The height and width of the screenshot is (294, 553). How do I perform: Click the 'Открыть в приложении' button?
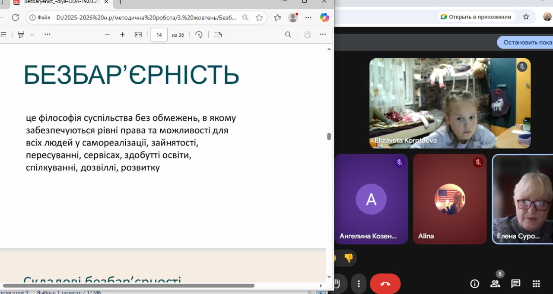475,17
